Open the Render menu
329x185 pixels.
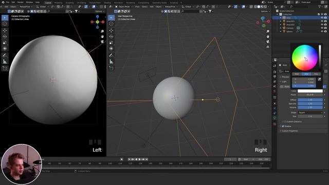pos(21,2)
